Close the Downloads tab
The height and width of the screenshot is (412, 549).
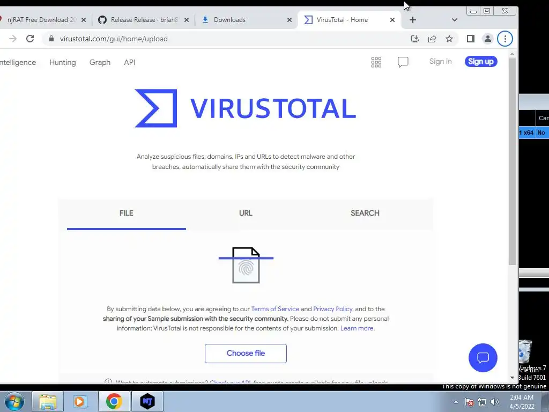[x=289, y=20]
